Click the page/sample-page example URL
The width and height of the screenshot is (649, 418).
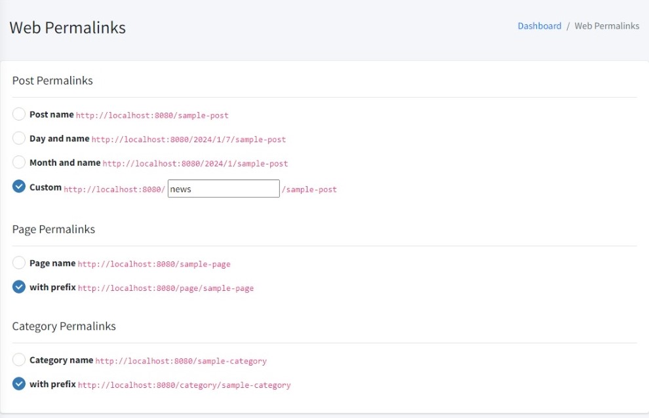pyautogui.click(x=166, y=288)
